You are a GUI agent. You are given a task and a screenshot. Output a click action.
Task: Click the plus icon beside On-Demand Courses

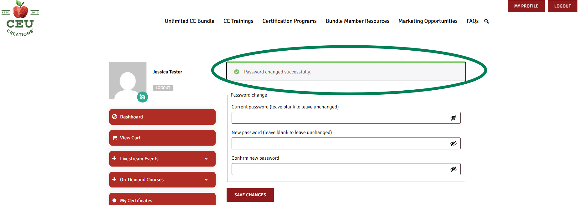(114, 179)
